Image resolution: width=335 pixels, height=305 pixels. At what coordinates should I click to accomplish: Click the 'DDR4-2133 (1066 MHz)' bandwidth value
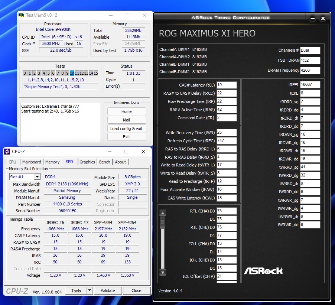click(x=67, y=184)
